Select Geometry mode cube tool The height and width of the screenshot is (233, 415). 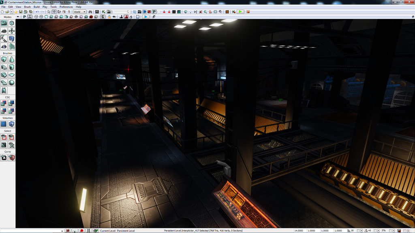[12, 23]
